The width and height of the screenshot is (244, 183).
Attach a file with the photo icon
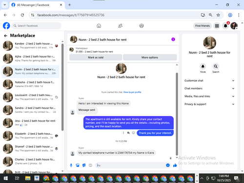78,165
